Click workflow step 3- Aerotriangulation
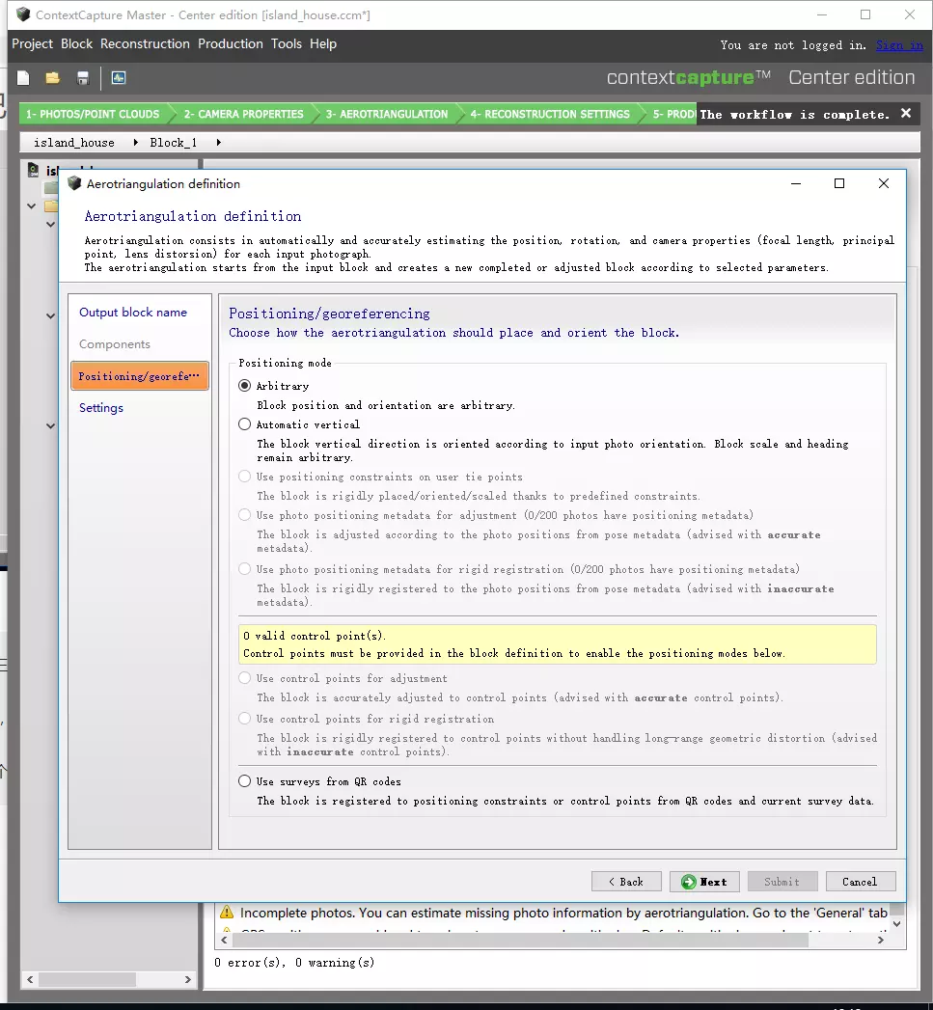The image size is (933, 1010). coord(387,114)
